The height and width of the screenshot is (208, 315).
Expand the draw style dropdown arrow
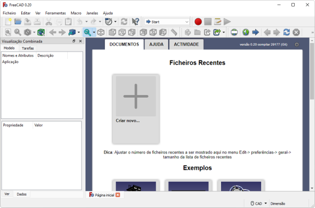click(x=34, y=33)
